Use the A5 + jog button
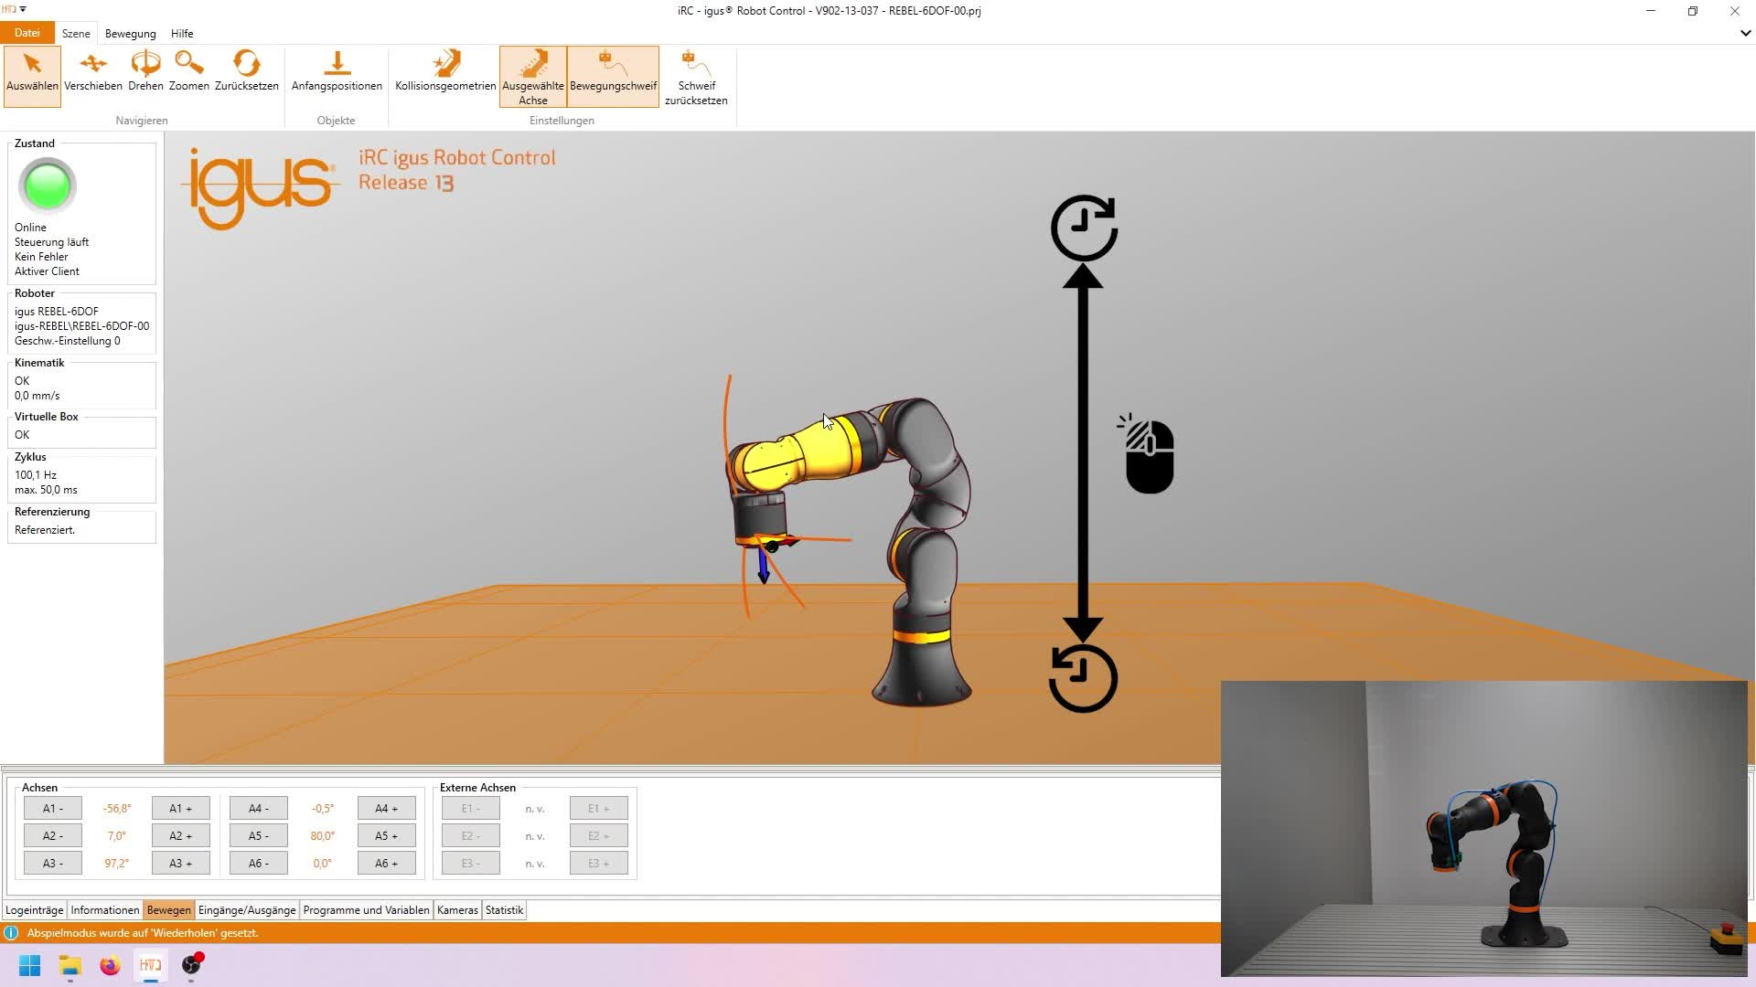 pyautogui.click(x=387, y=836)
